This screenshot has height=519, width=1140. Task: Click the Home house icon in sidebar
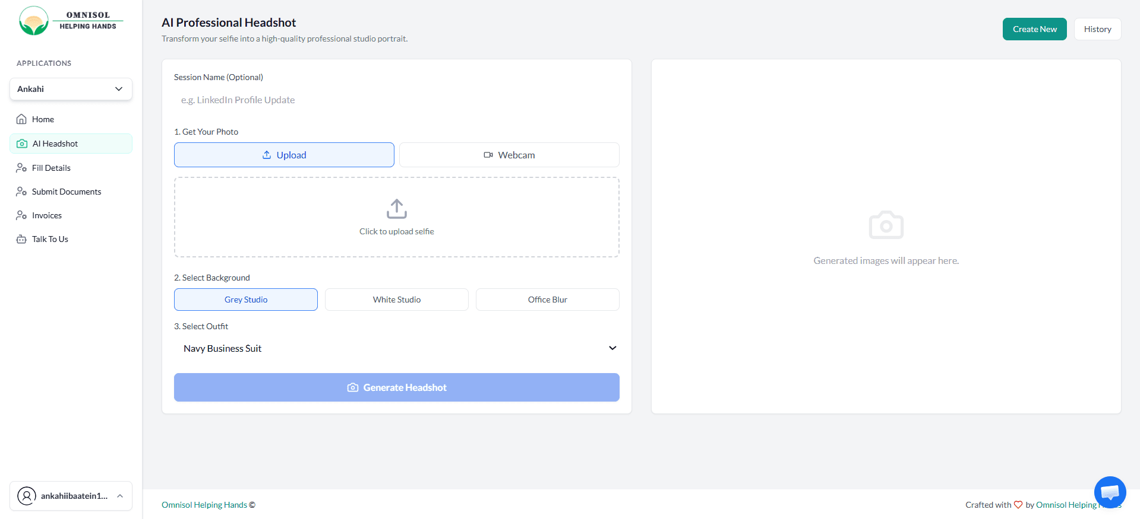tap(21, 119)
